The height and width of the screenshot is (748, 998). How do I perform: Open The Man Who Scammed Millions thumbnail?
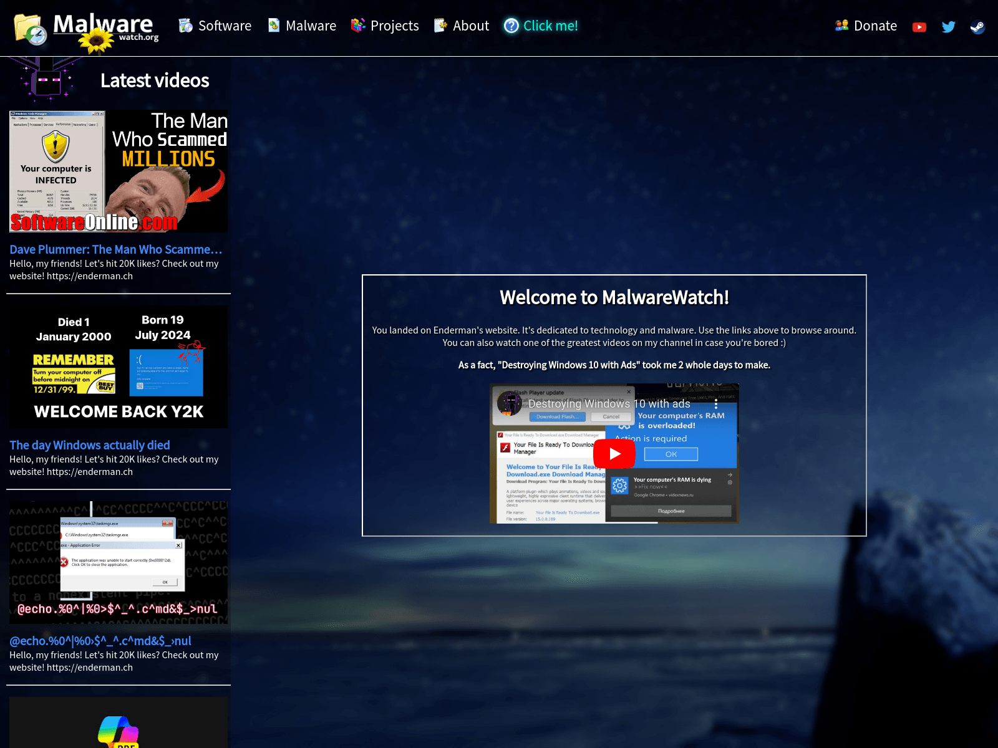pos(119,171)
